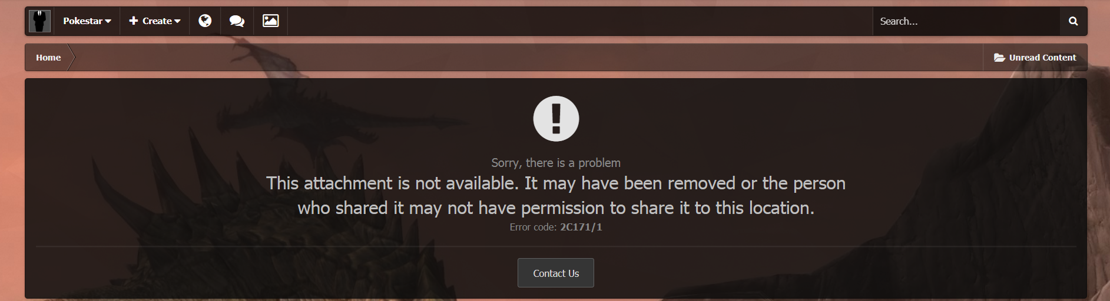Expand the Create menu
Image resolution: width=1110 pixels, height=301 pixels.
tap(155, 21)
